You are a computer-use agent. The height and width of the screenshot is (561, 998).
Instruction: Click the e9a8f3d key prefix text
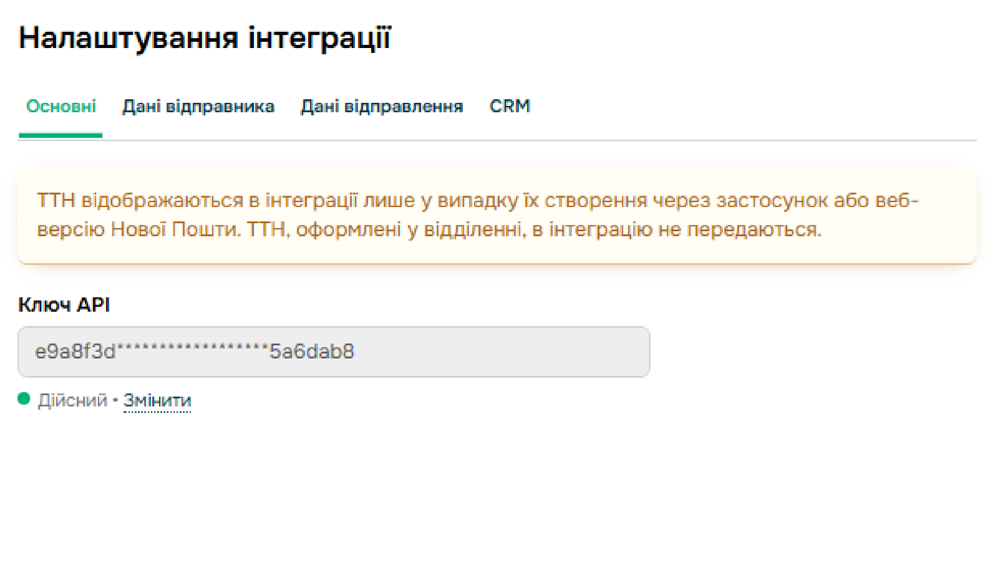(x=75, y=352)
